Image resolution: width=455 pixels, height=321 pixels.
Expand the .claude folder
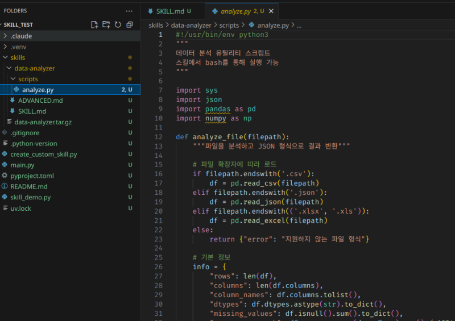click(21, 36)
